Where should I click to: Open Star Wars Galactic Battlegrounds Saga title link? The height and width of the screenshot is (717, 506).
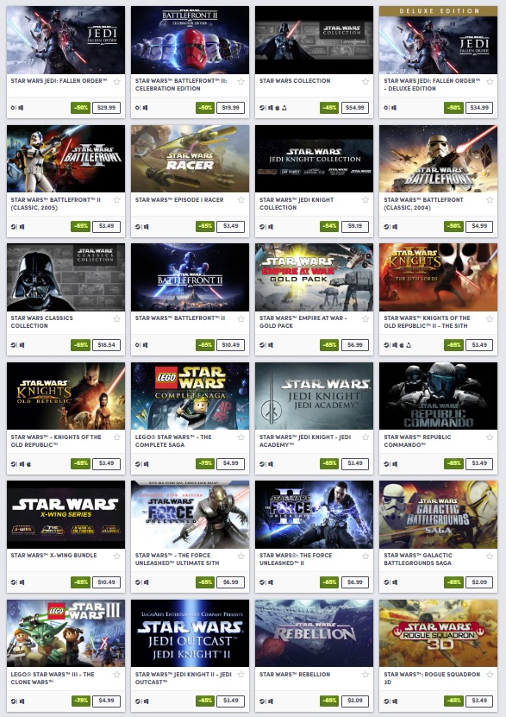point(418,559)
